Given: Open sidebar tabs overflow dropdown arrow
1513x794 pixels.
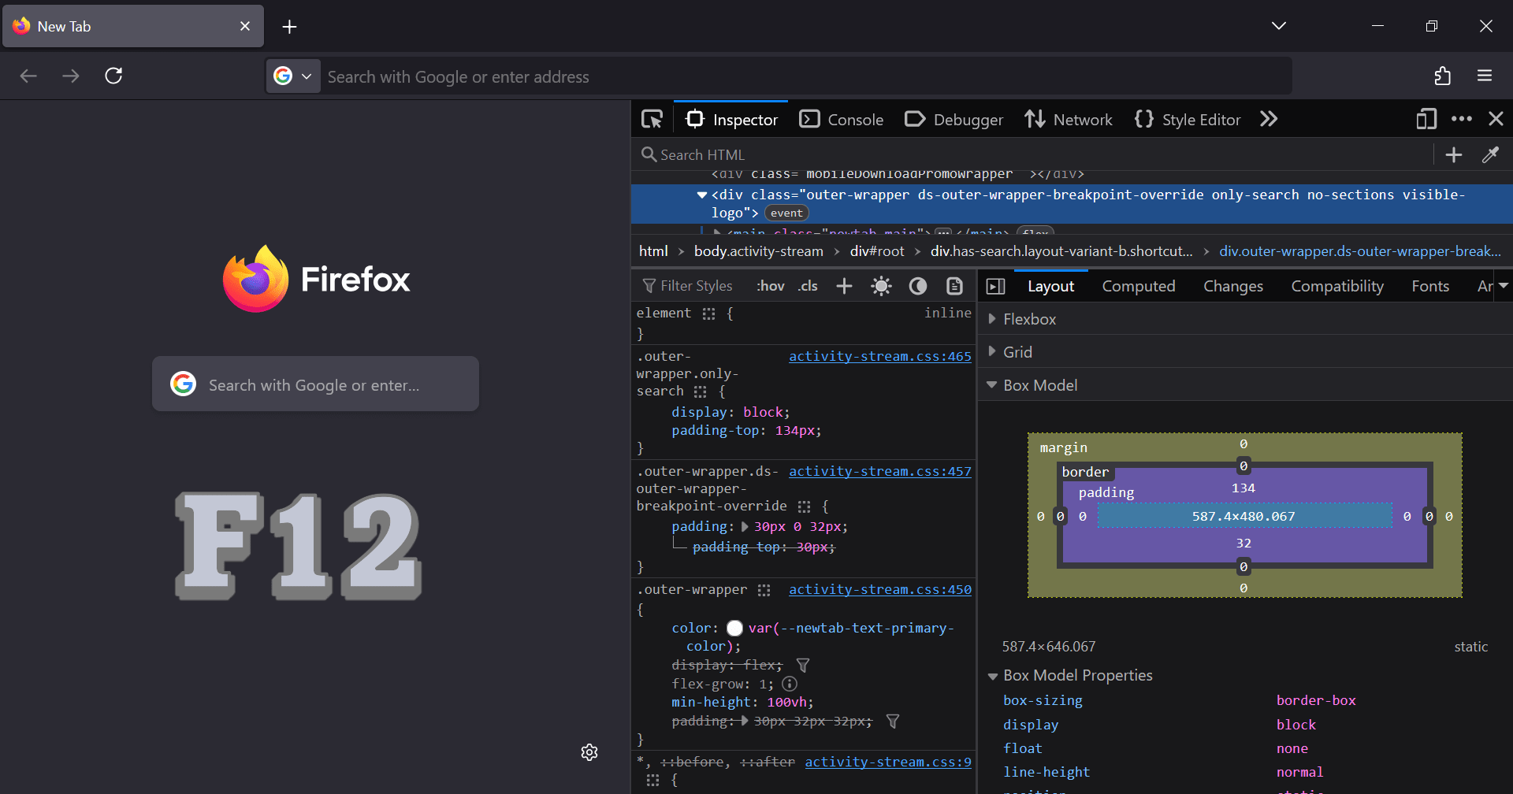Looking at the screenshot, I should click(1503, 286).
